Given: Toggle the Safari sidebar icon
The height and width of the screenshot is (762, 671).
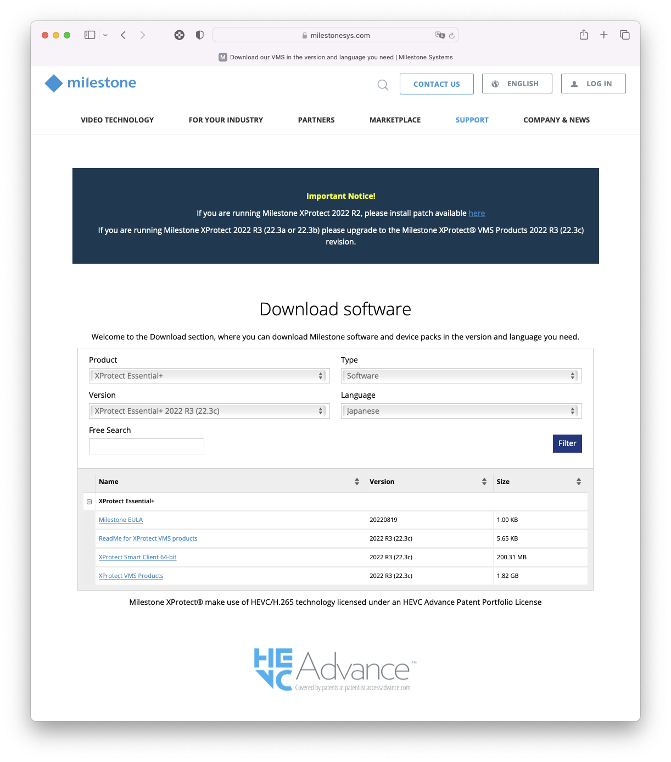Looking at the screenshot, I should (90, 35).
